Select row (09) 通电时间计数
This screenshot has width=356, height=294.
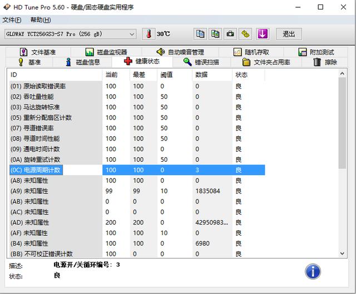137,149
